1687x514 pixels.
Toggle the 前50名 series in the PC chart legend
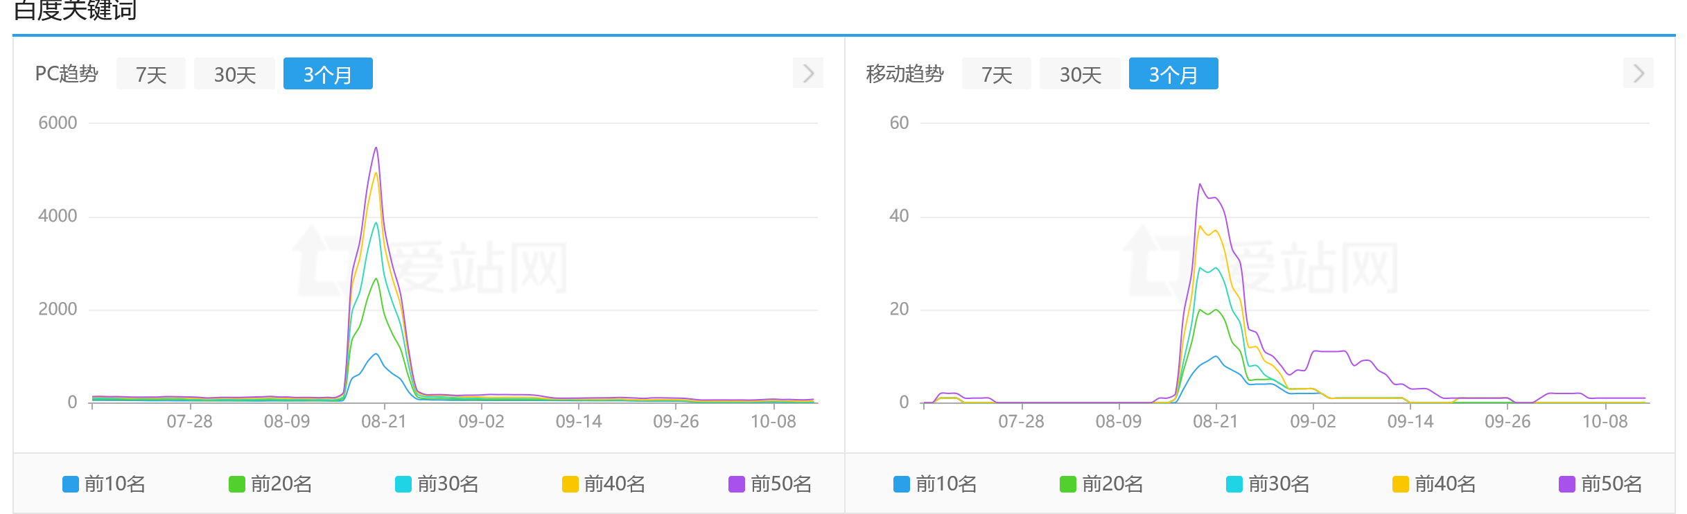pos(770,484)
